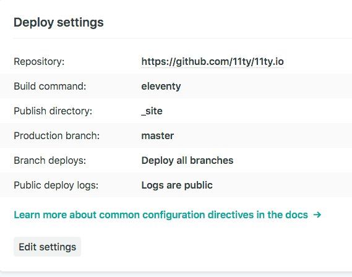Click the word Learn in docs link
Screen dimensions: 352x277
click(x=27, y=215)
